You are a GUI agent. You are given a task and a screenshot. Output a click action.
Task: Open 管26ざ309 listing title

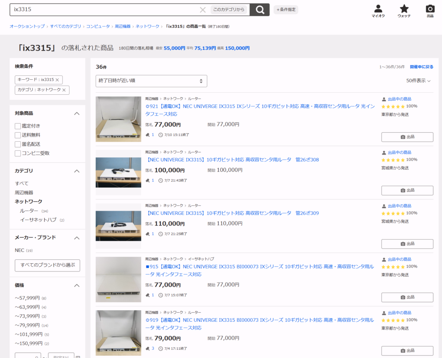click(232, 213)
